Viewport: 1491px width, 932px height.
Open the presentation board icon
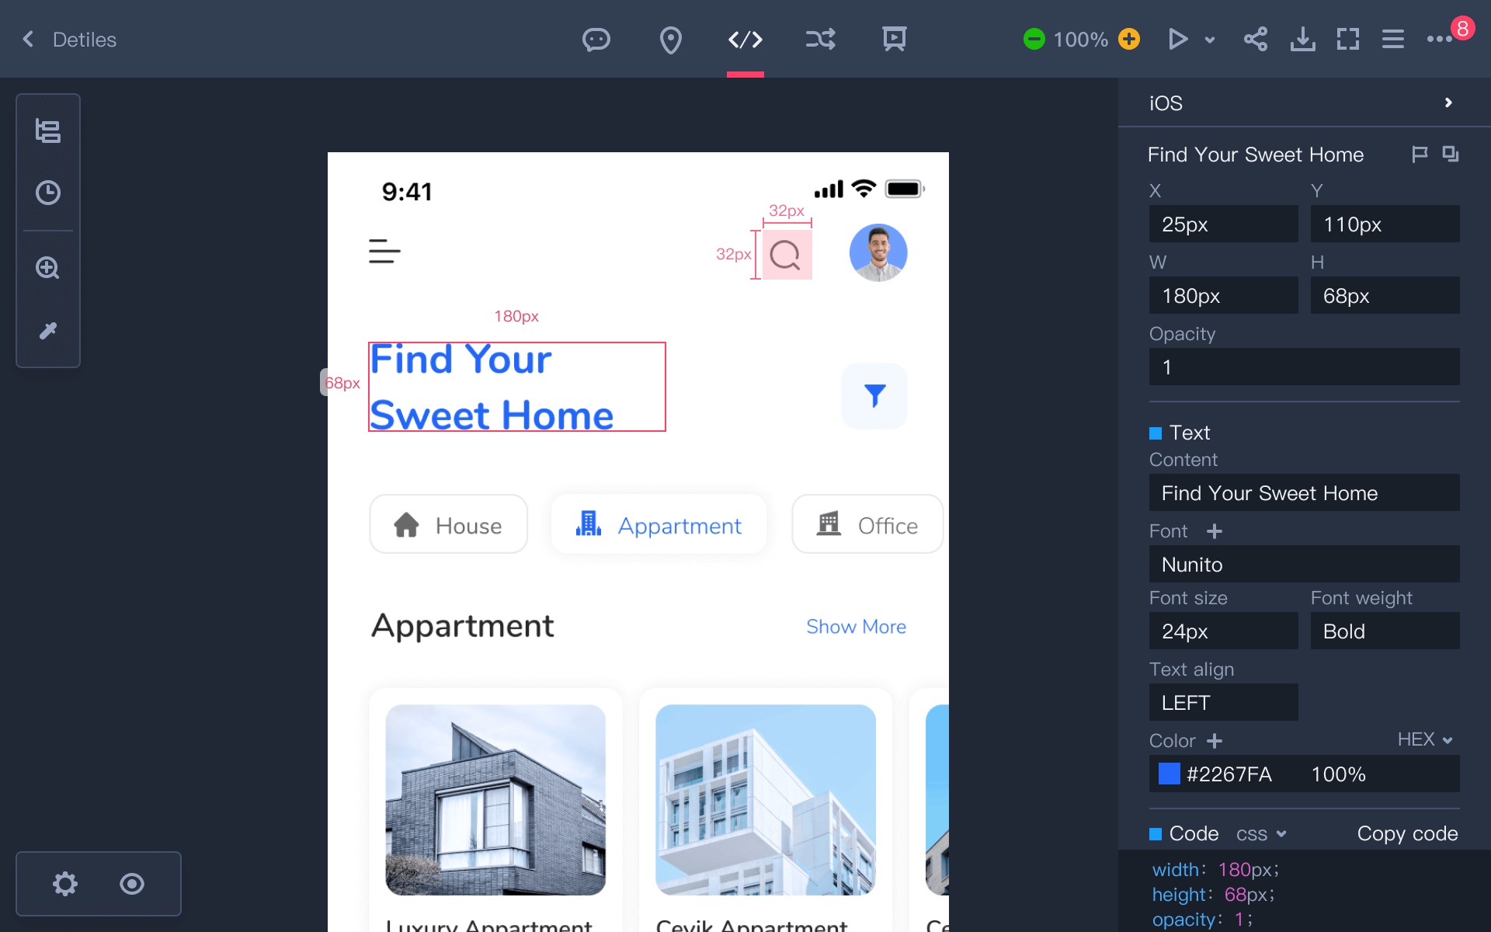point(894,39)
